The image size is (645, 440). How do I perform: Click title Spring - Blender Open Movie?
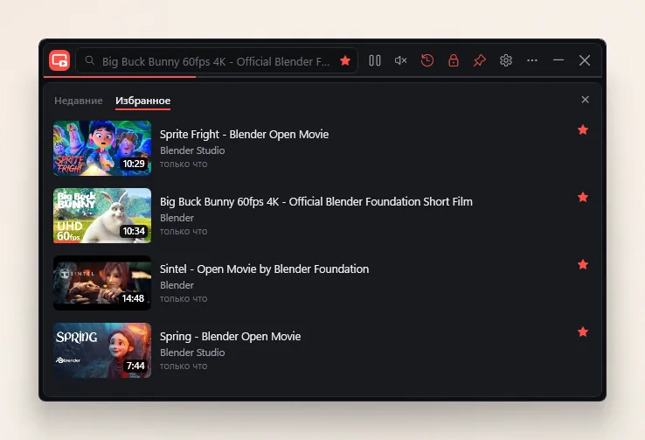click(x=230, y=336)
